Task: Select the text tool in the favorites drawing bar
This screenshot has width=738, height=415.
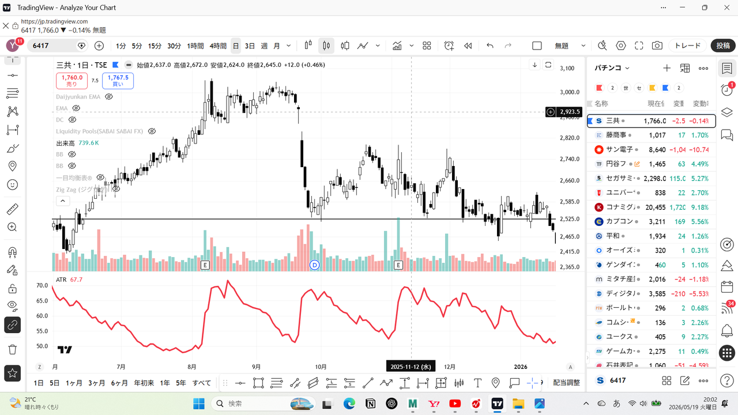Action: (x=477, y=383)
